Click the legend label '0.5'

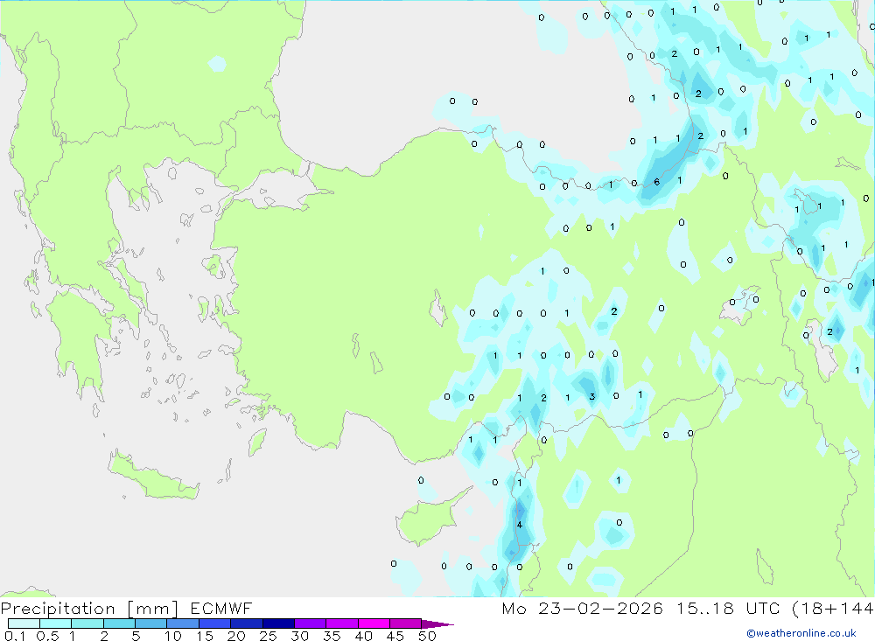tap(47, 636)
